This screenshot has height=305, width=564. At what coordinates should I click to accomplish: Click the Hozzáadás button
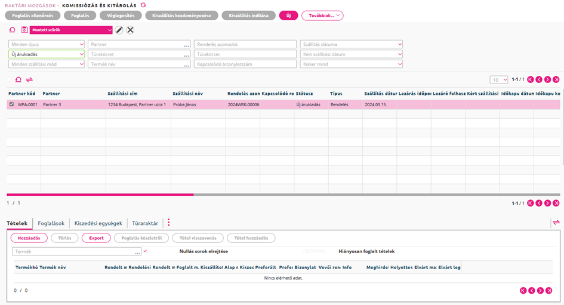(29, 238)
